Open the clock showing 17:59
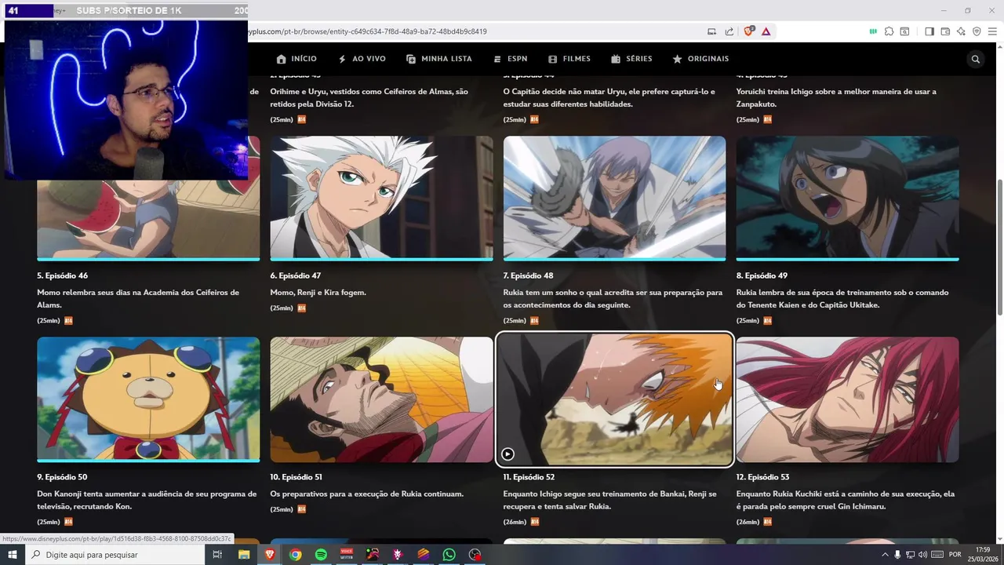The image size is (1004, 565). (x=983, y=555)
